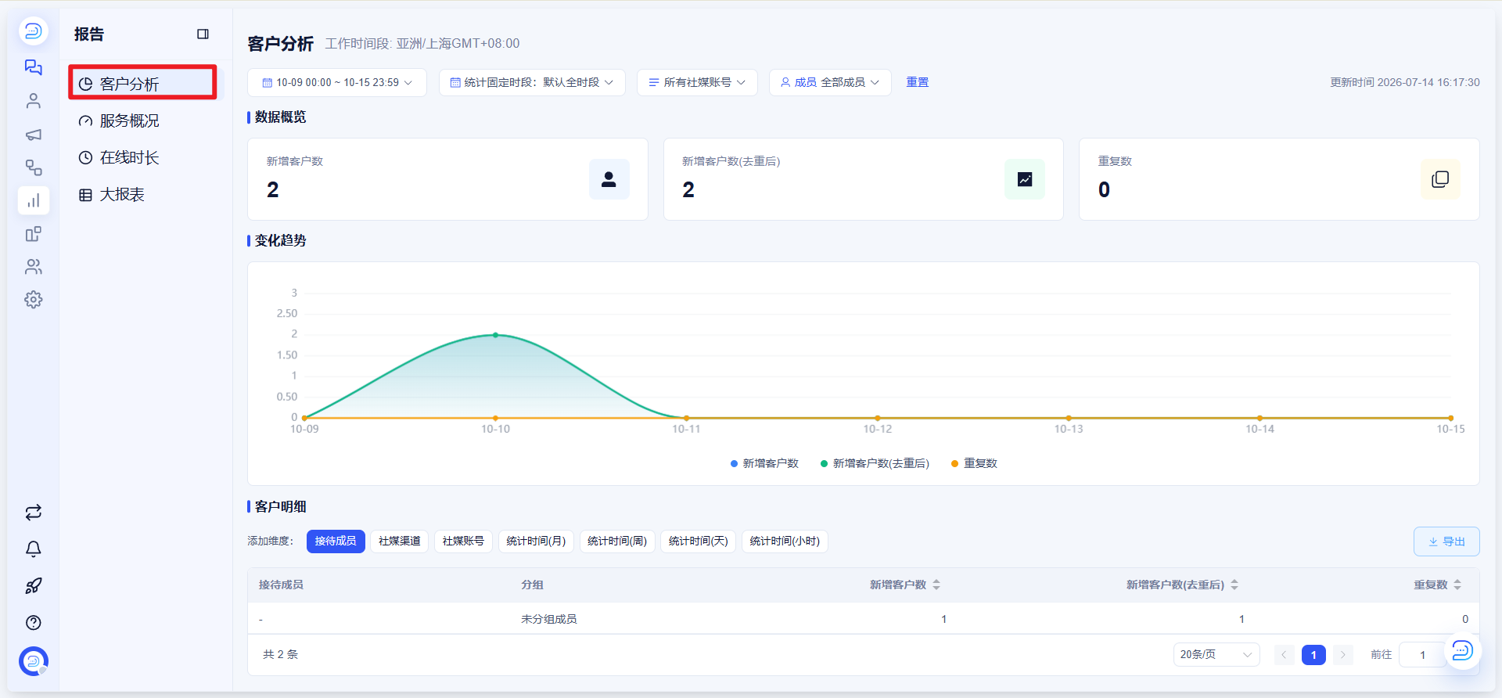
Task: Open the help question mark icon
Action: click(x=33, y=623)
